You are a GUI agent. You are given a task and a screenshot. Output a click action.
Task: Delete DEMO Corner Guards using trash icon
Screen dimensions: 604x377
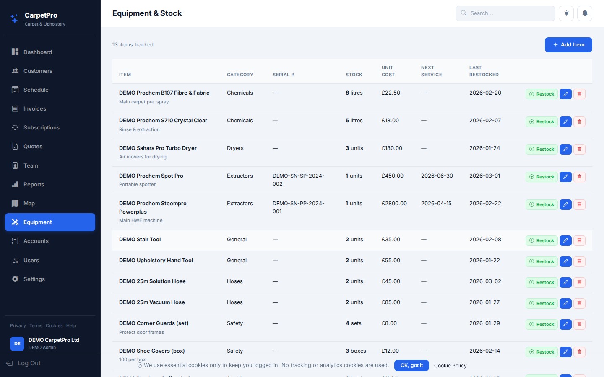(x=579, y=324)
